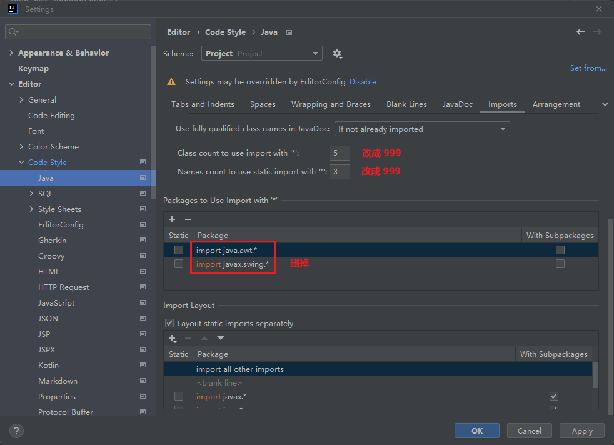Switch to the Blank Lines tab
The width and height of the screenshot is (614, 445).
click(x=406, y=104)
